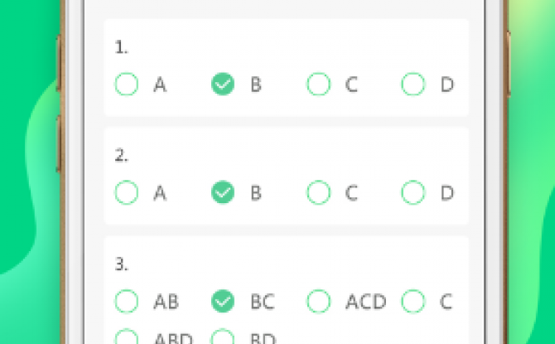555x344 pixels.
Task: Toggle the checked BC answer in question 3
Action: point(223,302)
